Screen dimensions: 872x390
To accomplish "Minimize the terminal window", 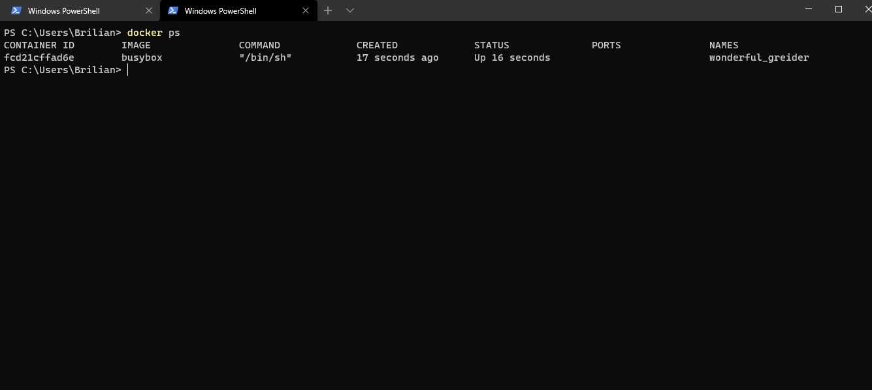I will 809,9.
